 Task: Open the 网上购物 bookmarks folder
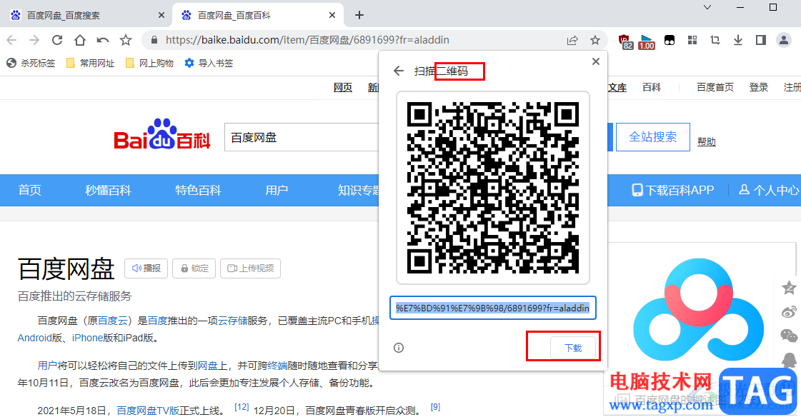(149, 64)
